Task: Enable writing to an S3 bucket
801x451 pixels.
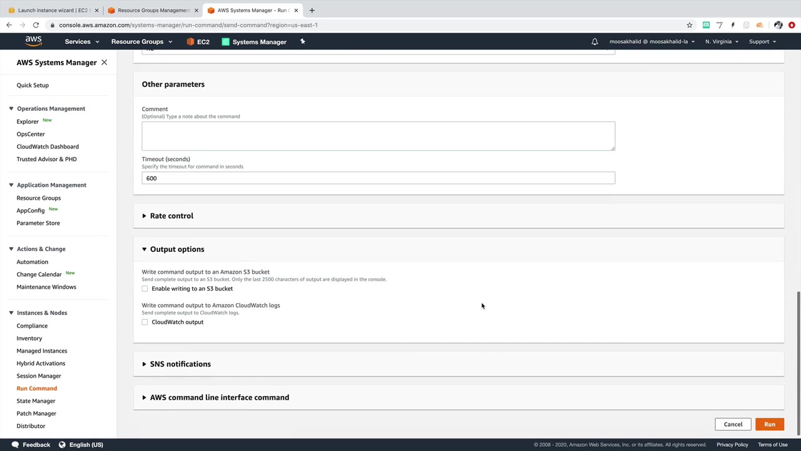Action: (145, 289)
